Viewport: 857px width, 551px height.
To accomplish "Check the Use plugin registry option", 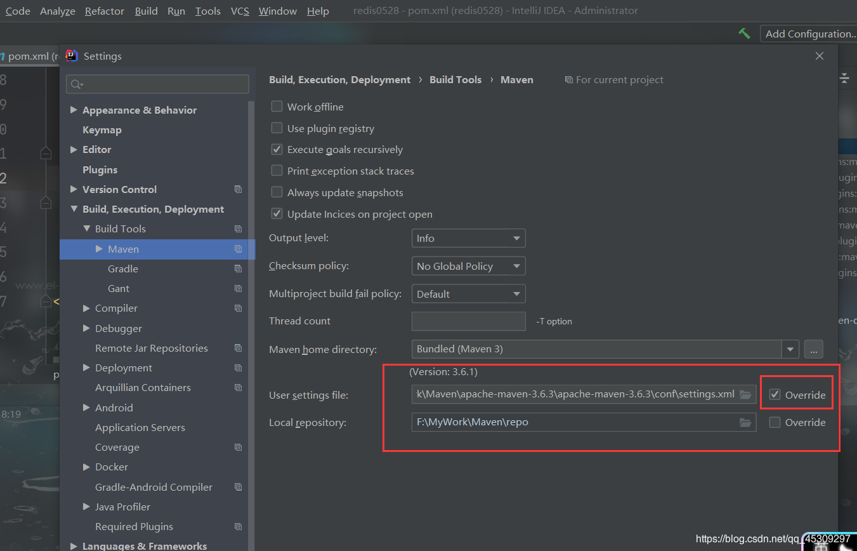I will 277,128.
